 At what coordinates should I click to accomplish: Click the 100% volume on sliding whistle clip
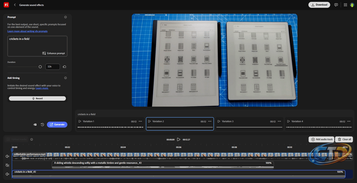[269, 163]
